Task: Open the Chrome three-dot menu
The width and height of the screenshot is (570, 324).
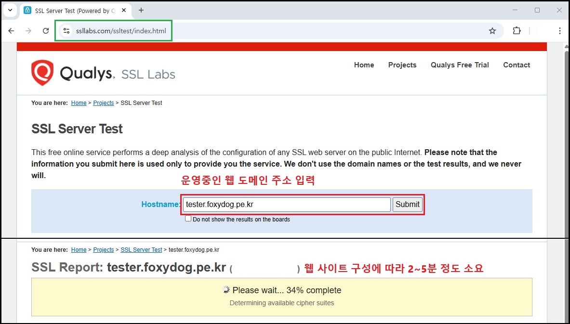Action: [560, 31]
